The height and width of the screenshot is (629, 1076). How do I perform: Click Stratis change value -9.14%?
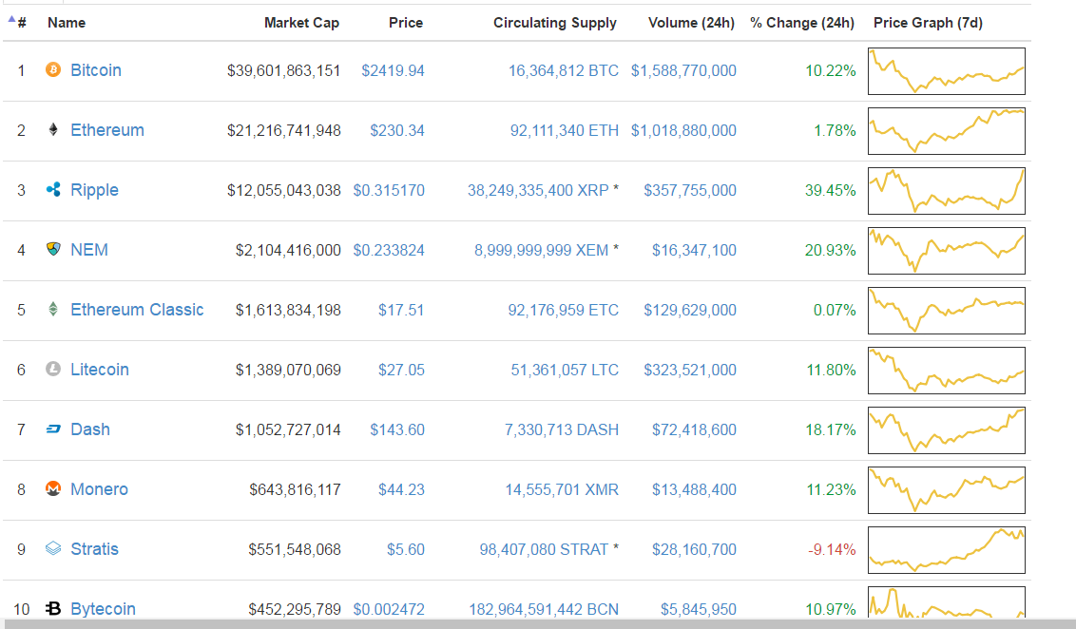(x=832, y=549)
